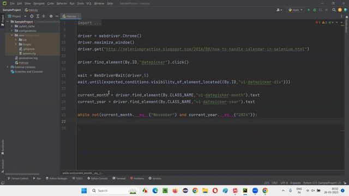Screen dimensions: 349x196
Task: Toggle the Structure side tool window button
Action: (2, 166)
